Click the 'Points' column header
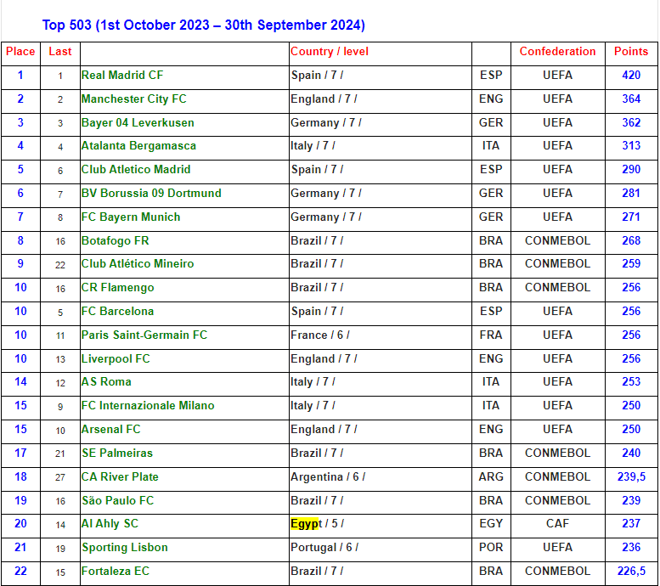The image size is (660, 586). [x=631, y=52]
